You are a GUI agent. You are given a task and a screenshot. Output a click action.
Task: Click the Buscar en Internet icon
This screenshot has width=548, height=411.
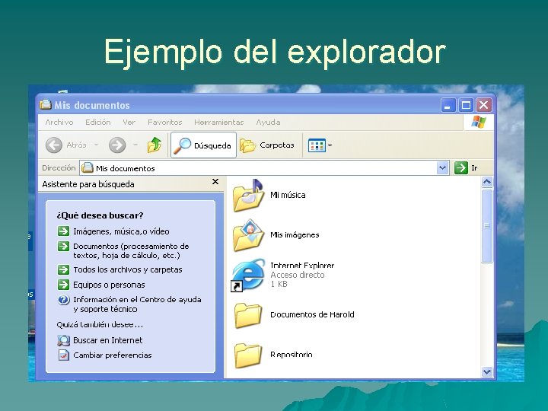point(63,340)
